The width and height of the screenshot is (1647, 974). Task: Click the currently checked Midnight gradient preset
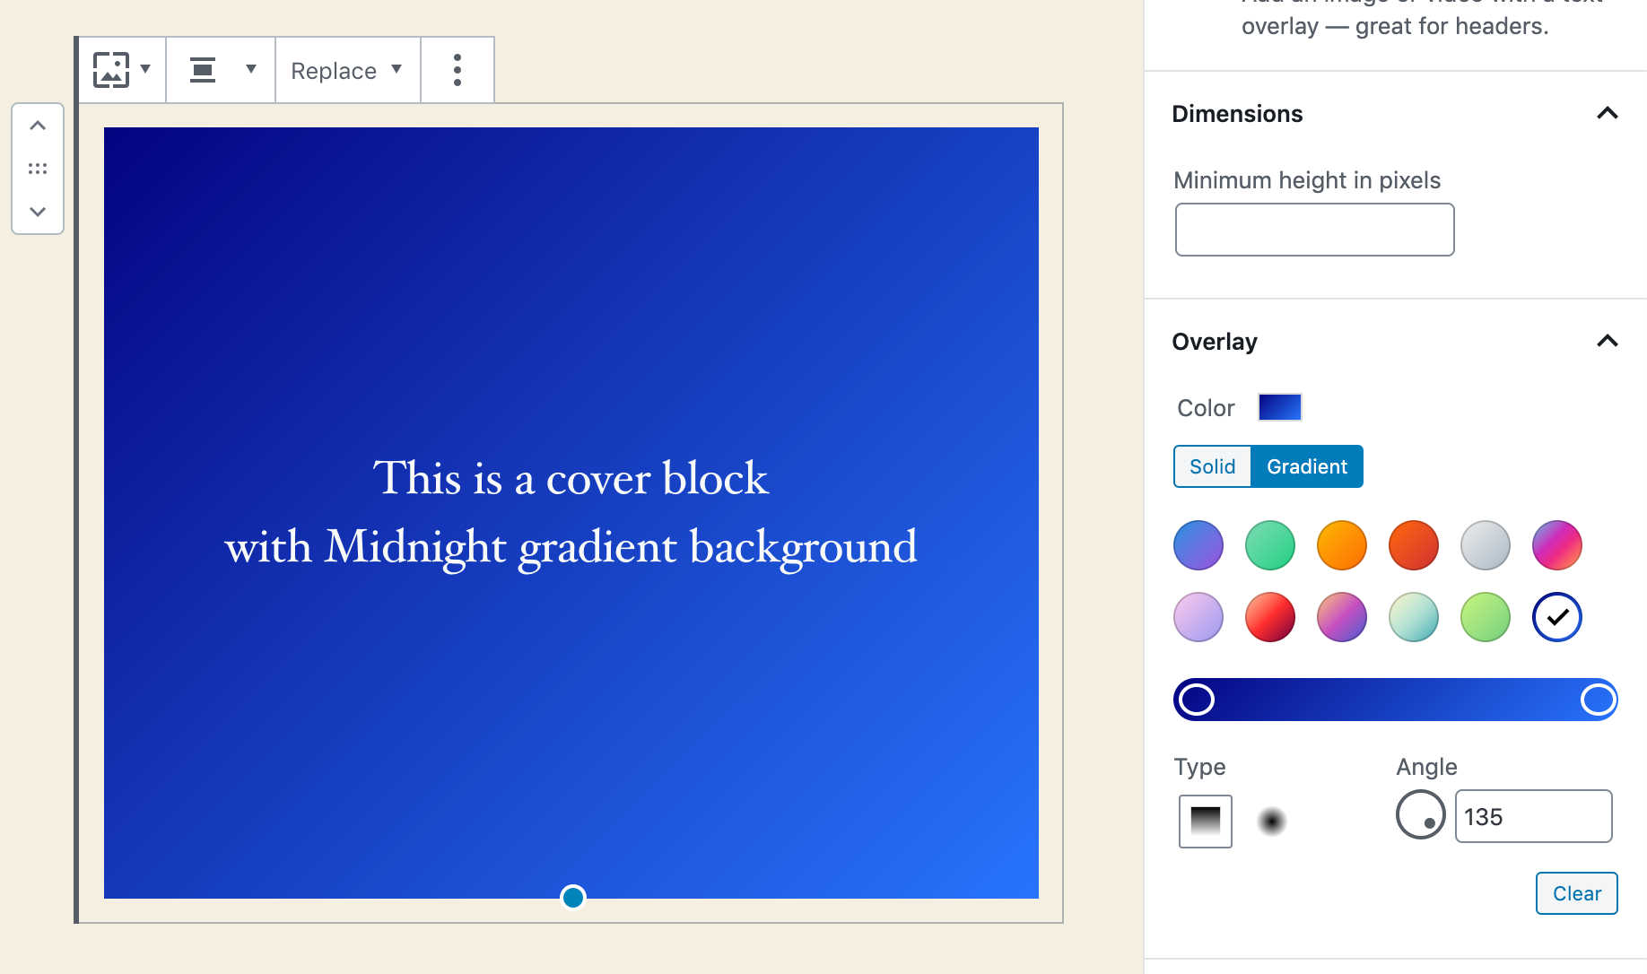pyautogui.click(x=1556, y=616)
